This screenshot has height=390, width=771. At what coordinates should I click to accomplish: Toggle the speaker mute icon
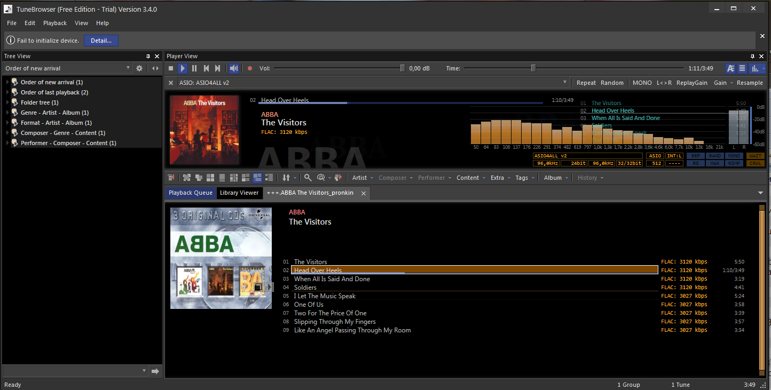(x=234, y=68)
